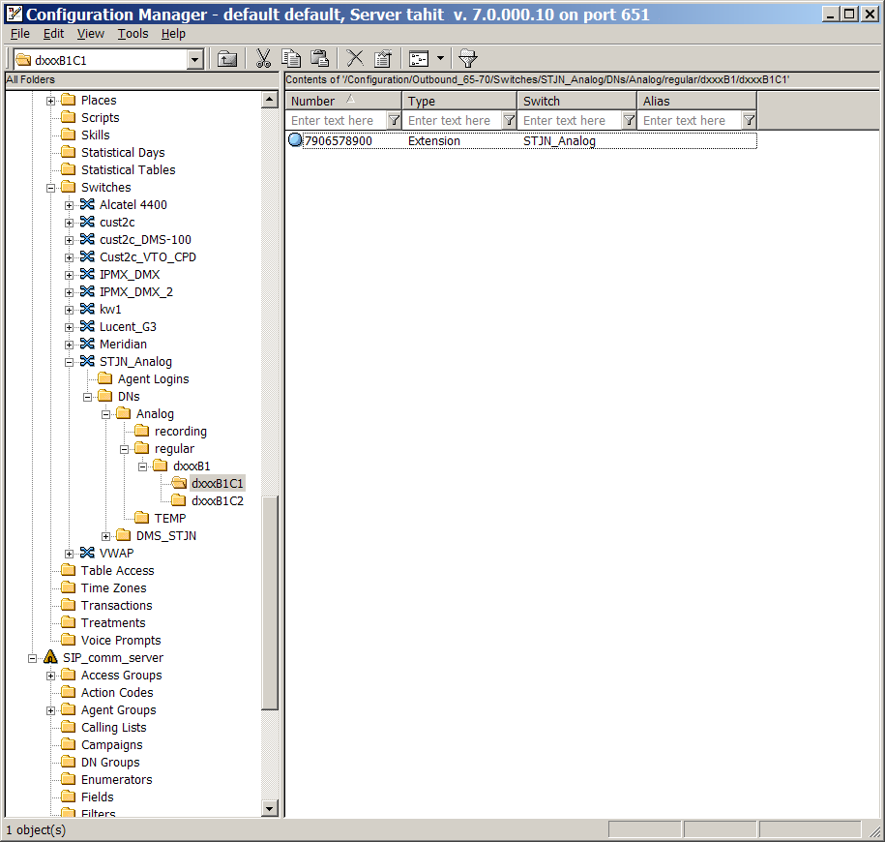The height and width of the screenshot is (842, 885).
Task: Click the Copy icon in toolbar
Action: [x=291, y=59]
